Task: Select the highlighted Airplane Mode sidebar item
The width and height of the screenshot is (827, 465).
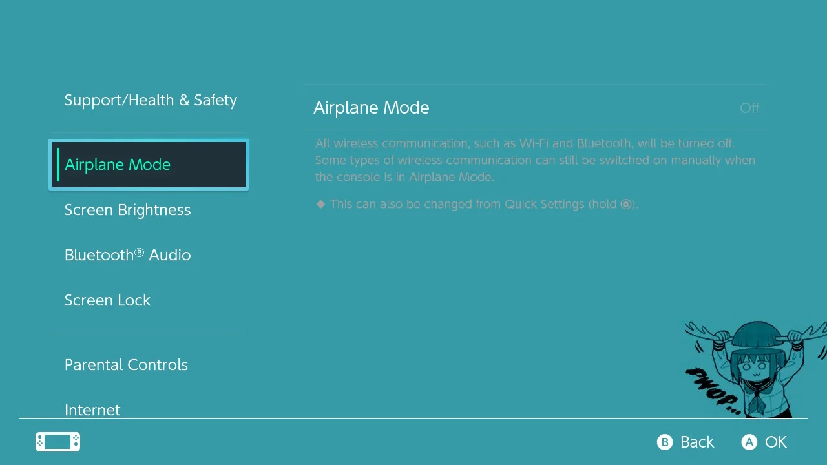Action: (149, 165)
